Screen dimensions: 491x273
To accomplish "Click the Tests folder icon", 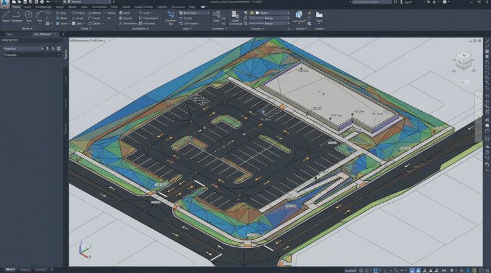I will tap(319, 16).
